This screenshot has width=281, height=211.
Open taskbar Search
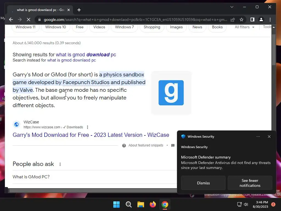(x=128, y=204)
